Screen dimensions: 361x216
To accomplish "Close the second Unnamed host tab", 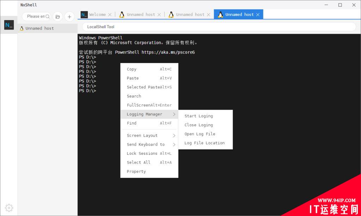I will 208,15.
